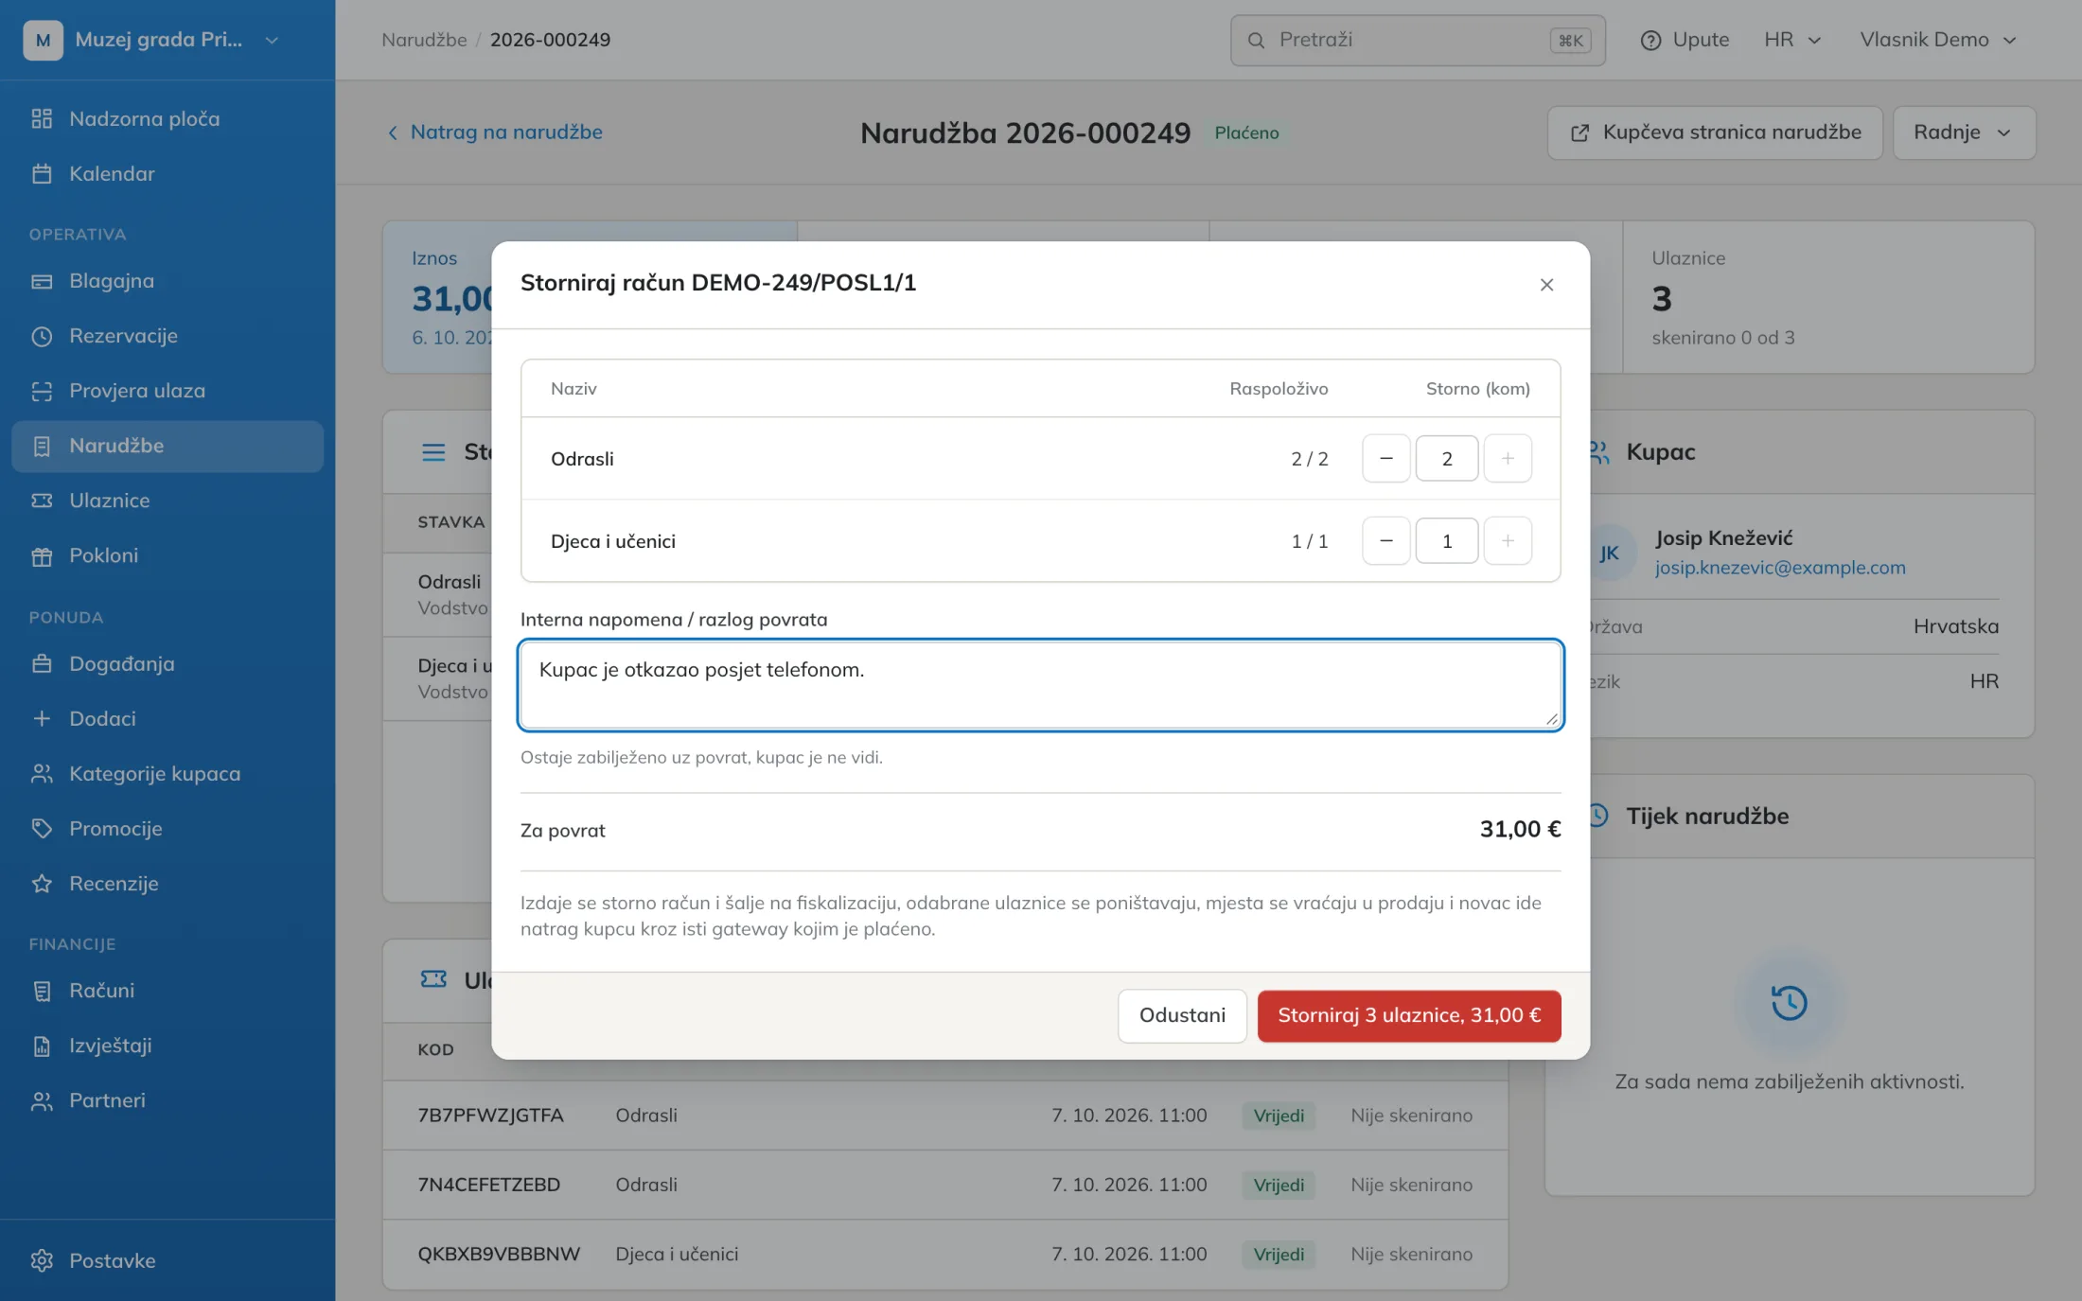The height and width of the screenshot is (1301, 2082).
Task: Click the Pretraži search field
Action: click(1417, 40)
